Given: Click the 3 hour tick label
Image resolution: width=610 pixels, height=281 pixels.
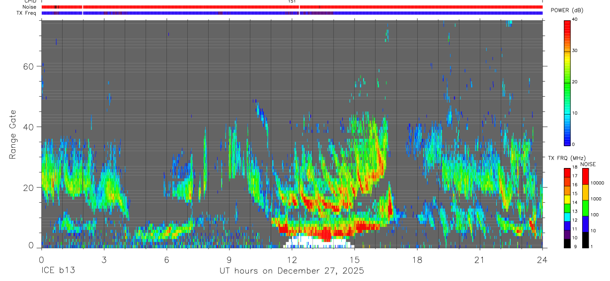Looking at the screenshot, I should (x=104, y=260).
